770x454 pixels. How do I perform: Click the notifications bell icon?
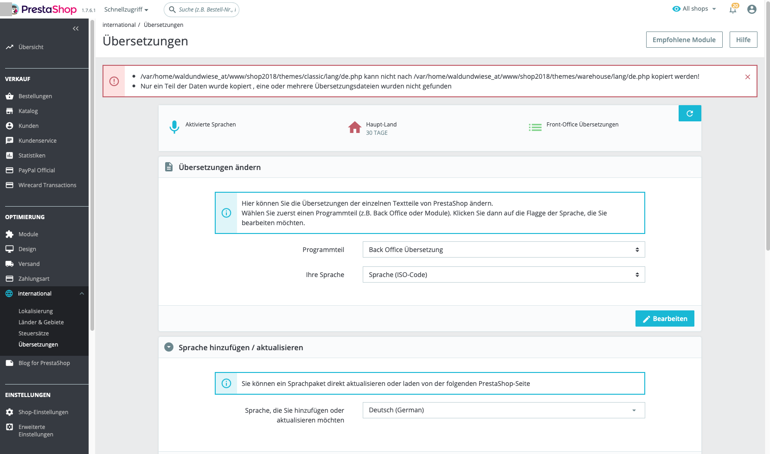[x=733, y=9]
